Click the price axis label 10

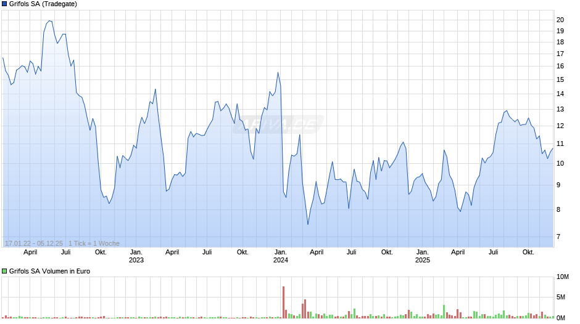560,163
